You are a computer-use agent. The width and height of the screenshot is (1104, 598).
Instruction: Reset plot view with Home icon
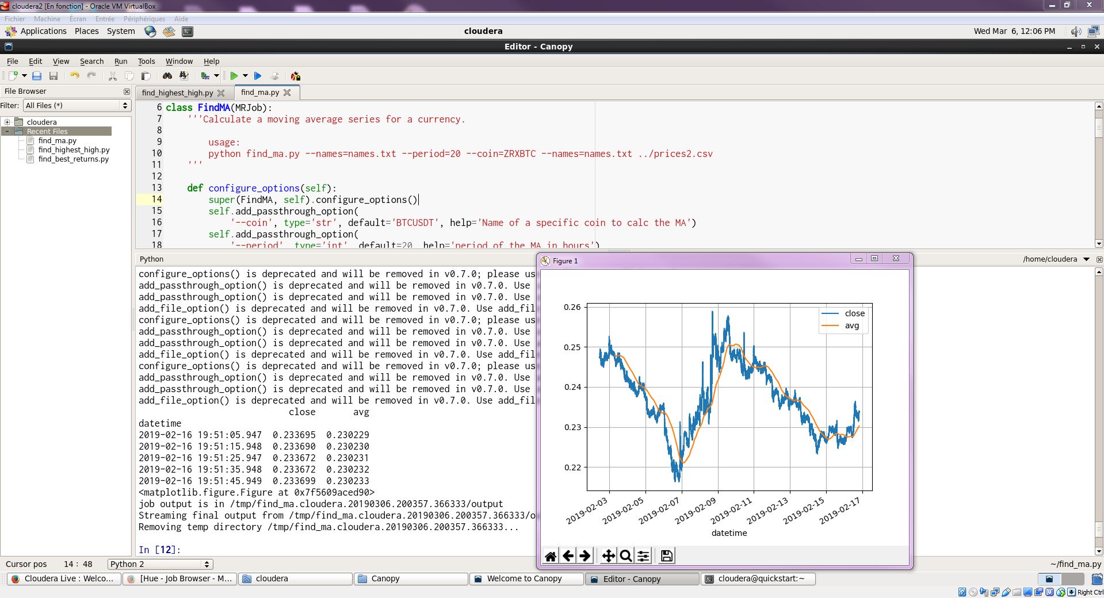(x=551, y=555)
